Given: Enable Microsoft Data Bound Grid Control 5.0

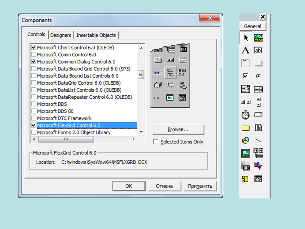Looking at the screenshot, I should (x=34, y=69).
